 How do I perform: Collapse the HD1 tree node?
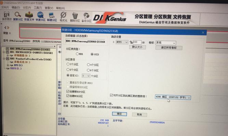[x=4, y=52]
